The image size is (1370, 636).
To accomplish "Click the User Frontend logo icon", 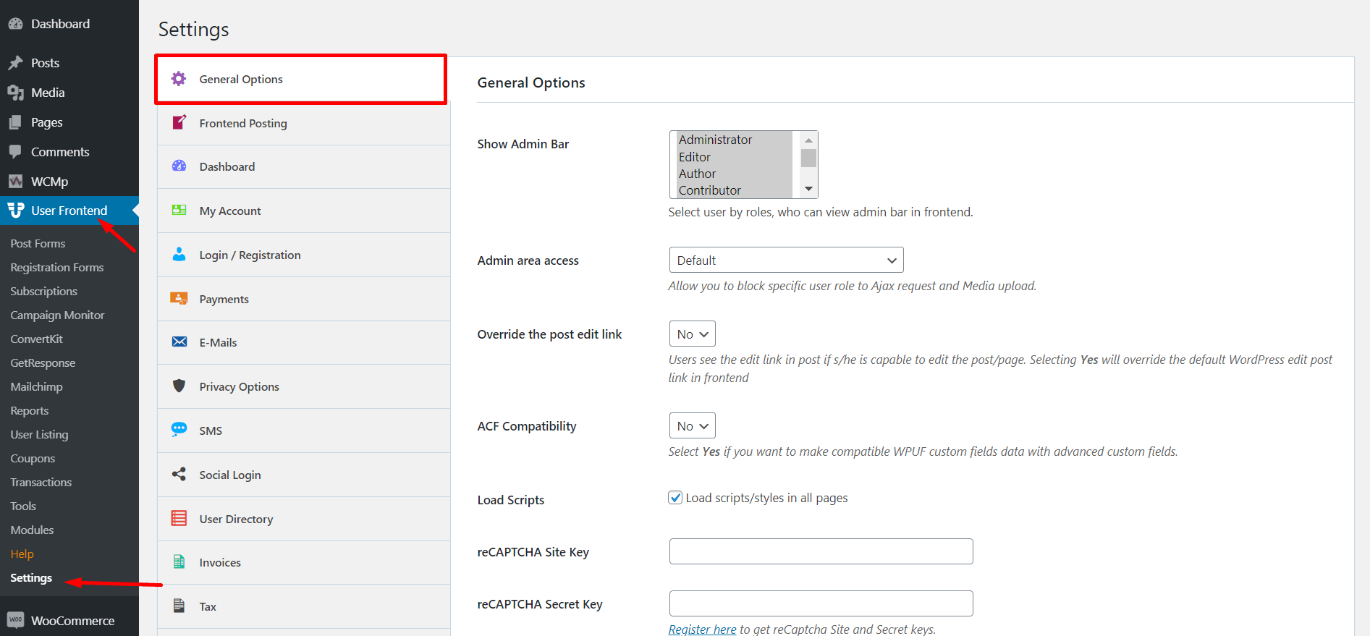I will pyautogui.click(x=15, y=211).
